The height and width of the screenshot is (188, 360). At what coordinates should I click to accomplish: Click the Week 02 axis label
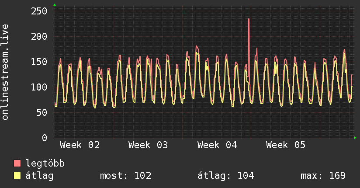[x=80, y=145]
